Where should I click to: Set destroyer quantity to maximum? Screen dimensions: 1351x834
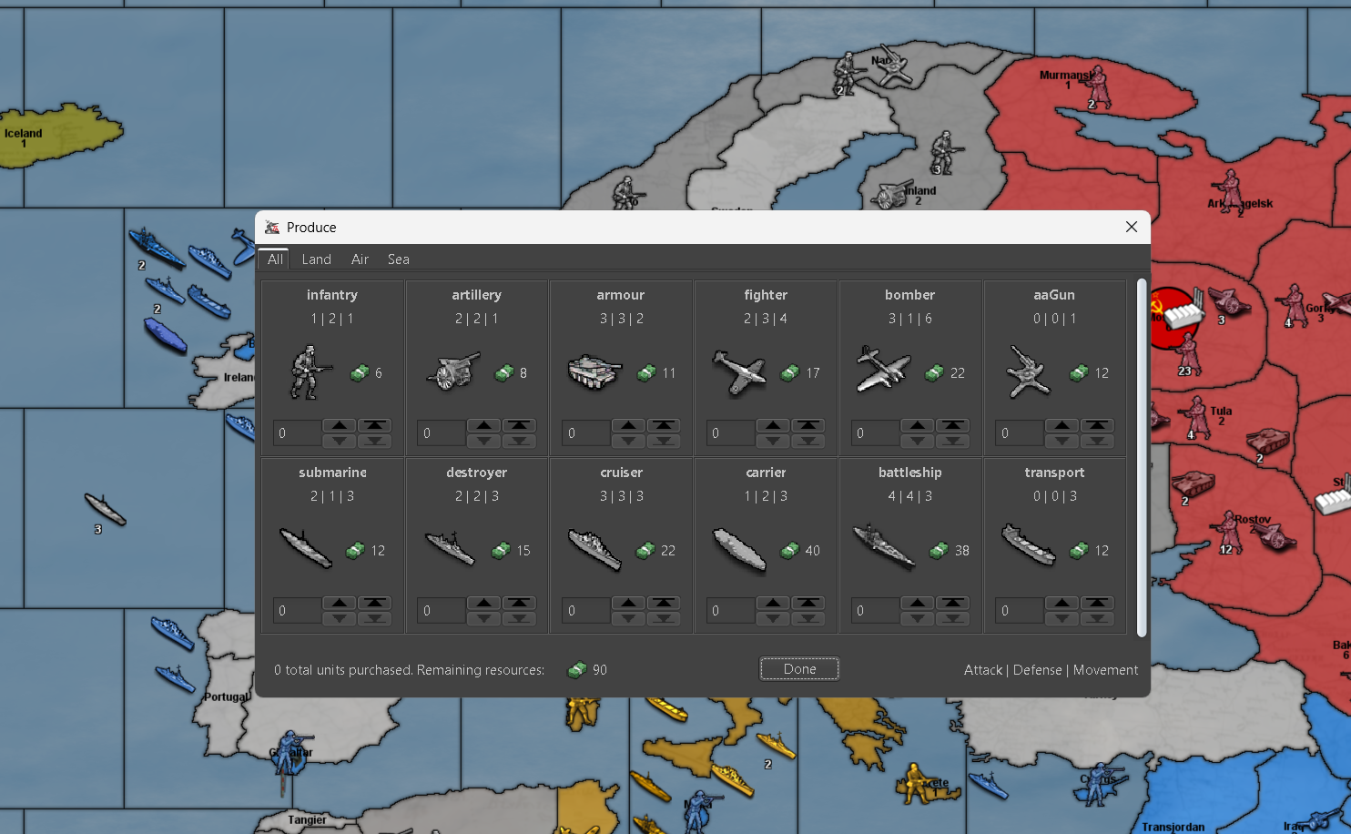519,603
